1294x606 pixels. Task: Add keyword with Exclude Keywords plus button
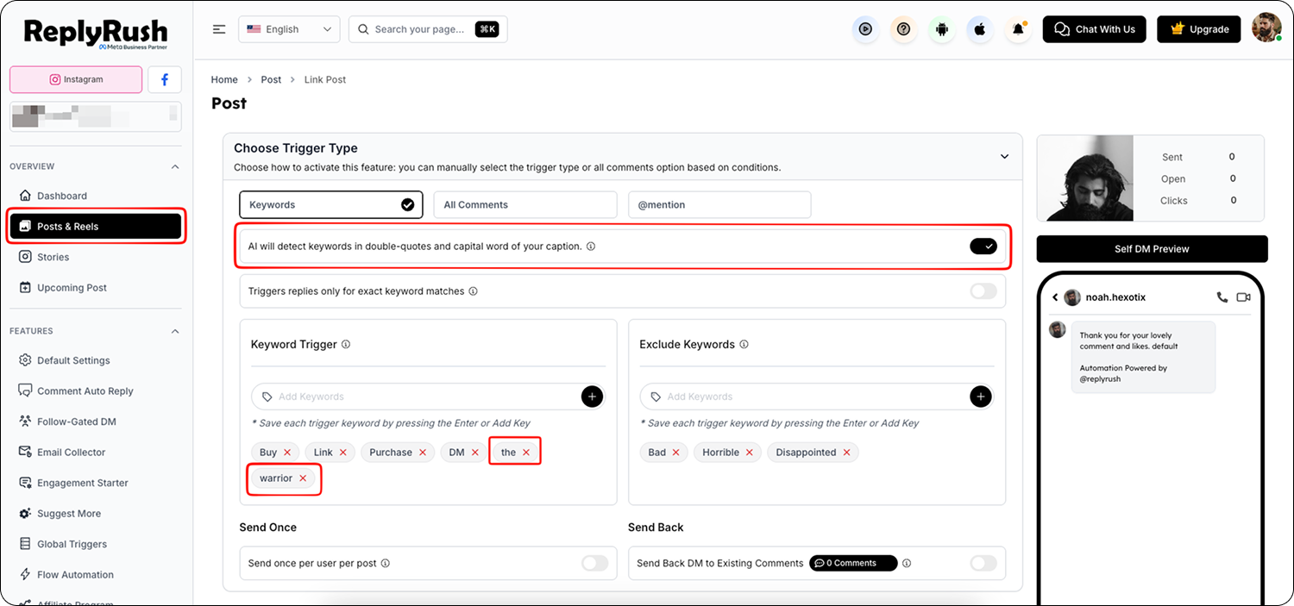click(980, 397)
